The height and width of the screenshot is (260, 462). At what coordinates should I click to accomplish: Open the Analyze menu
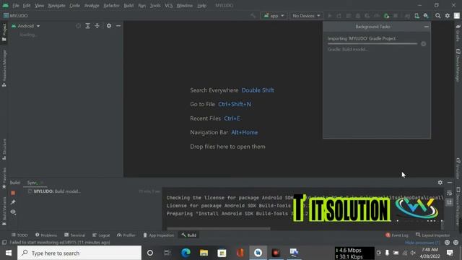point(92,5)
